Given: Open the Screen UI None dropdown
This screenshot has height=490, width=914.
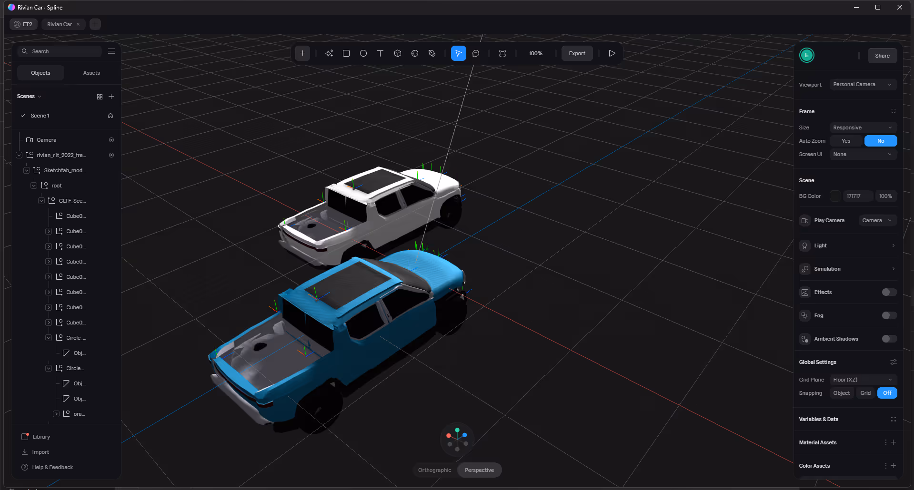Looking at the screenshot, I should click(x=863, y=154).
